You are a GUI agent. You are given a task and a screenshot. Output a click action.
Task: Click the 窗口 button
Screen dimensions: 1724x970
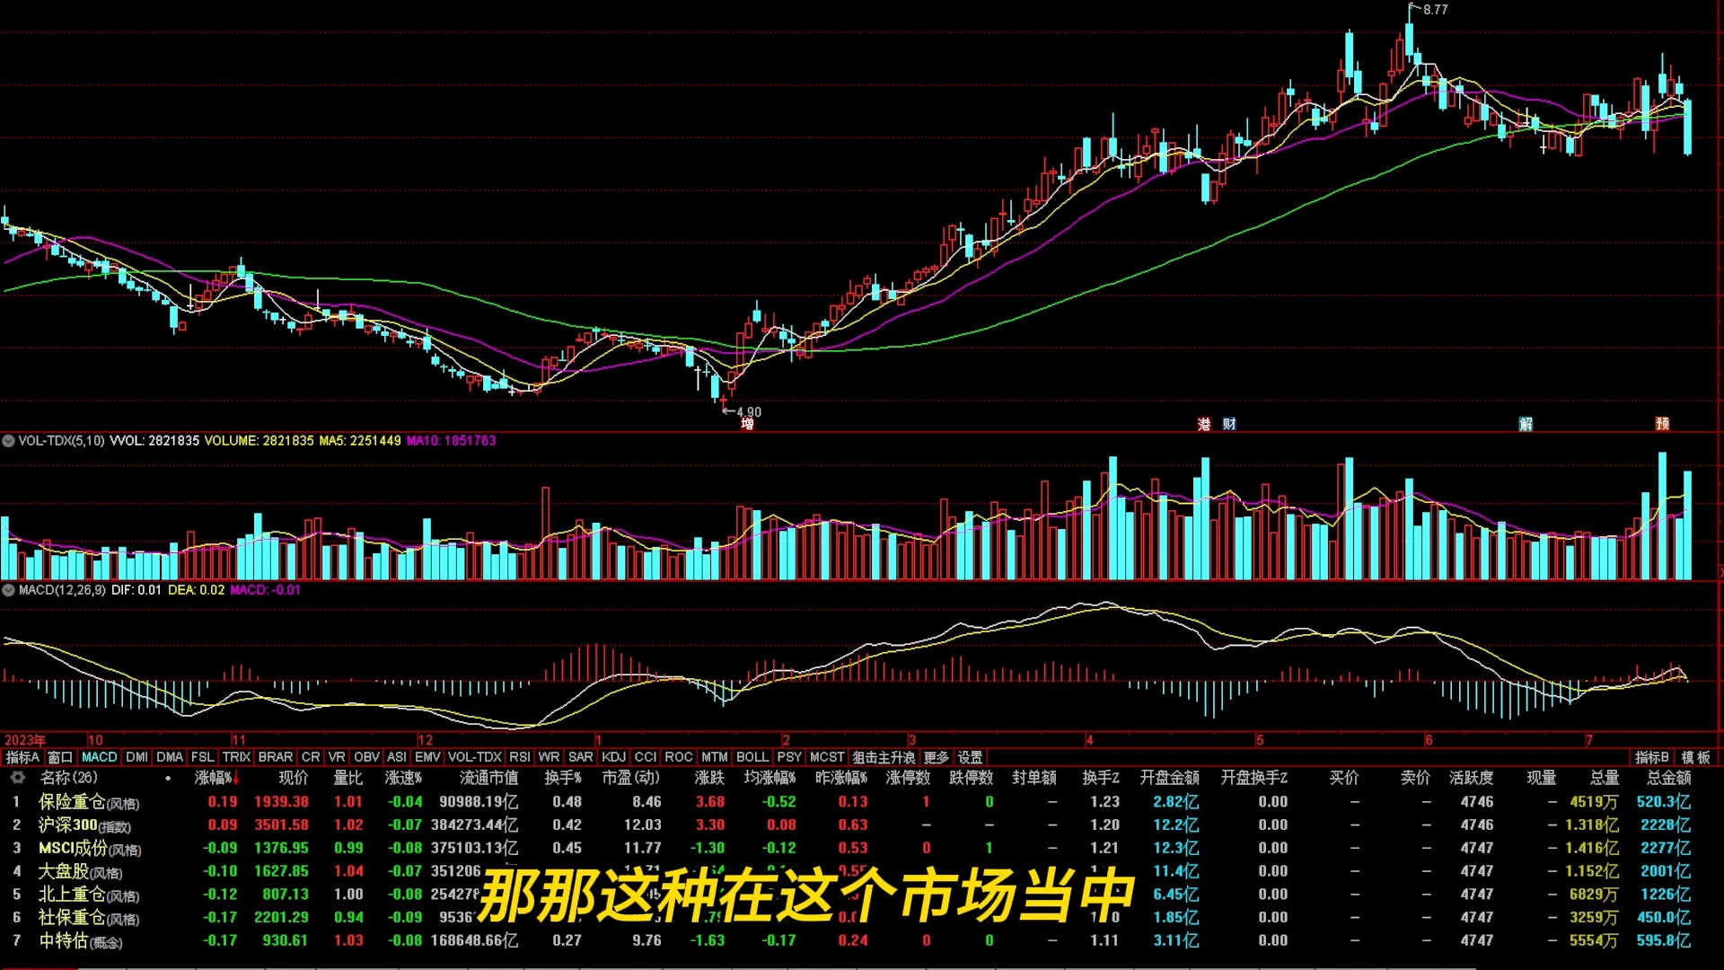60,757
